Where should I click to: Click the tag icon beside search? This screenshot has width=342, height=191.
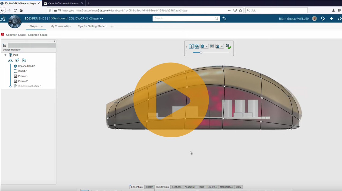point(224,19)
